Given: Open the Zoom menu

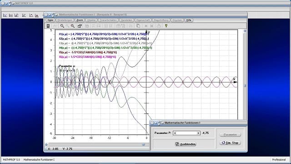Looking at the screenshot, I should coord(80,20).
